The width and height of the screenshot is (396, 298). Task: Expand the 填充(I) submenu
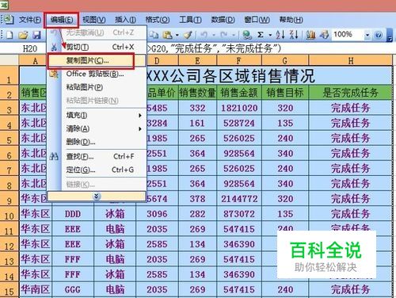pyautogui.click(x=97, y=116)
